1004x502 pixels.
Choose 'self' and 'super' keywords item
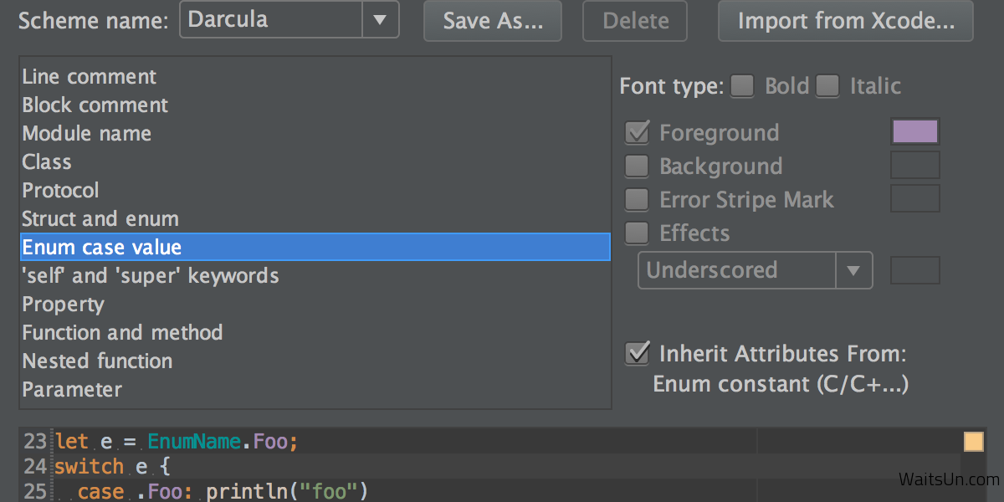[x=151, y=276]
